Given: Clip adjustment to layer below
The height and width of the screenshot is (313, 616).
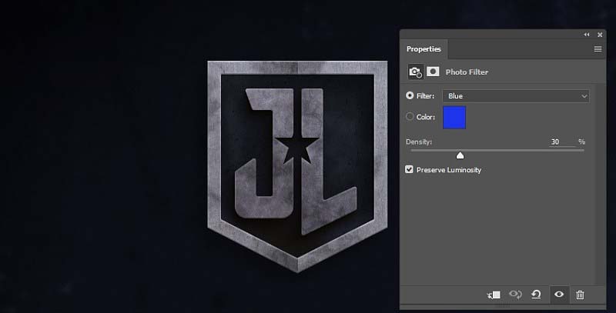Looking at the screenshot, I should [494, 295].
